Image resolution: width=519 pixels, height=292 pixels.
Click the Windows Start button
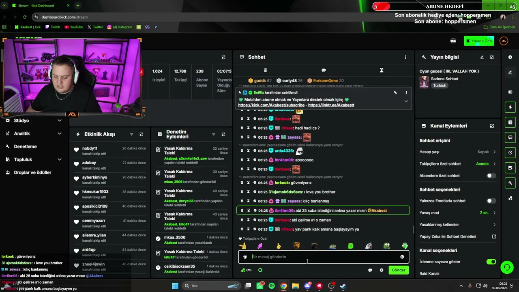[x=175, y=286]
